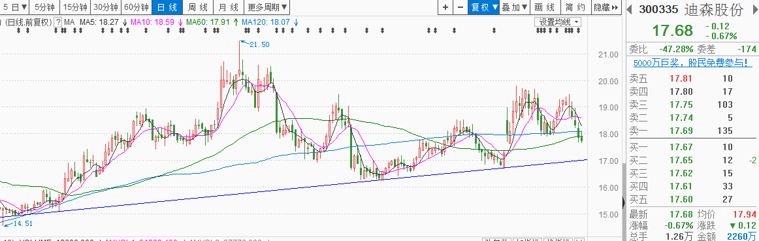This screenshot has width=759, height=241.
Task: Toggle the 画线 drawing mode
Action: [x=545, y=7]
